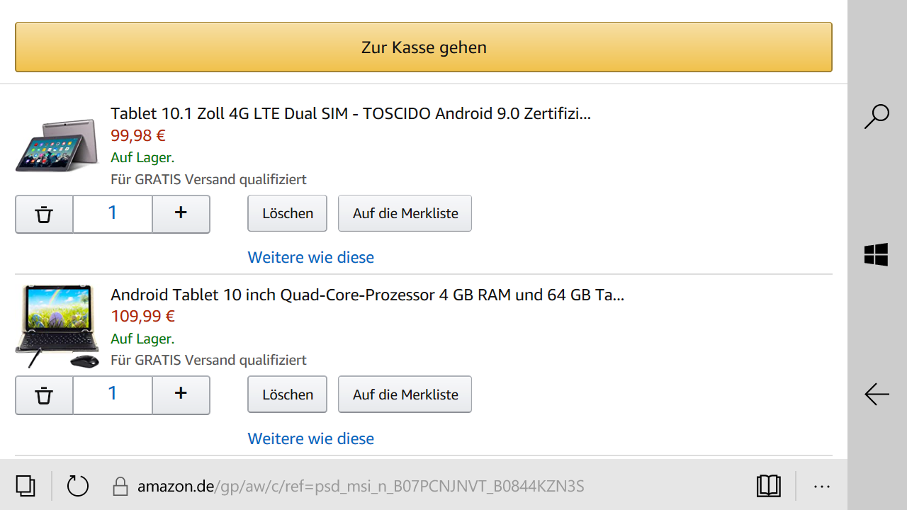The width and height of the screenshot is (907, 510).
Task: Open the TOSCIDO Tablet 10.1 Zoll title link
Action: [x=351, y=113]
